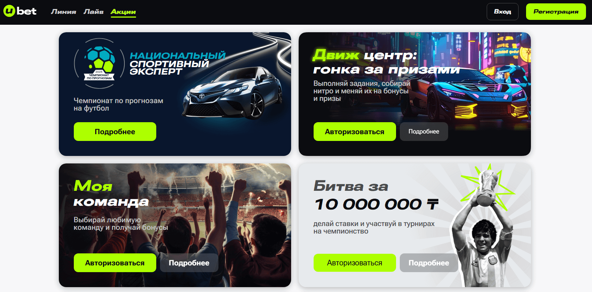Click Авторизоваться on Моя команда card

pos(115,263)
